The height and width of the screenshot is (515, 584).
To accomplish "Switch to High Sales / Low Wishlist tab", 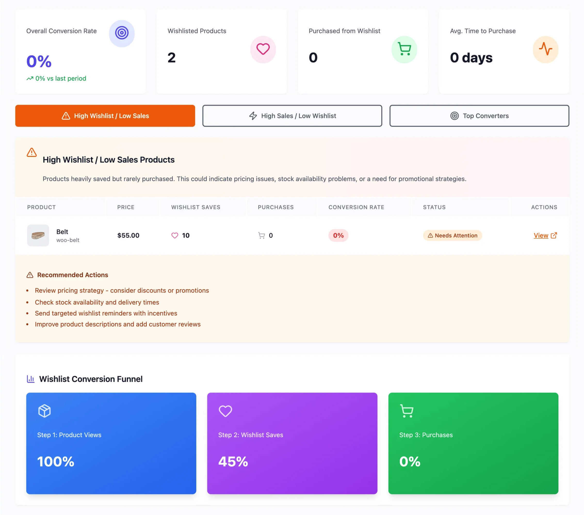I will tap(292, 116).
